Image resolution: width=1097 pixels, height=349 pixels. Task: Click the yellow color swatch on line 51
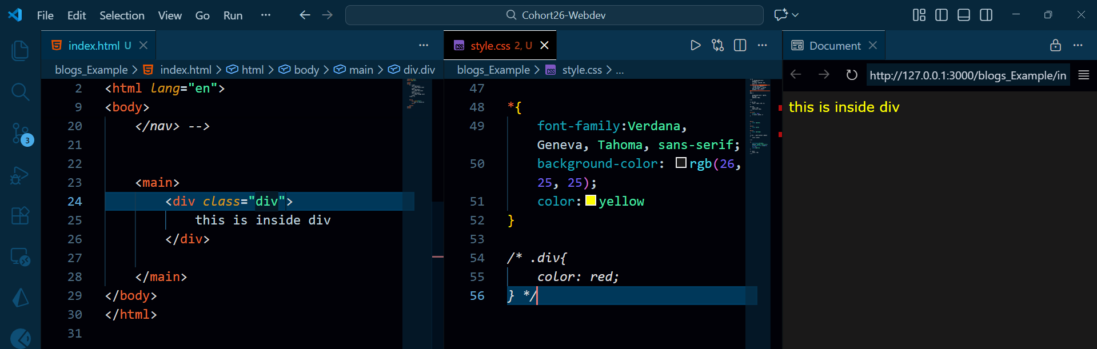point(591,200)
